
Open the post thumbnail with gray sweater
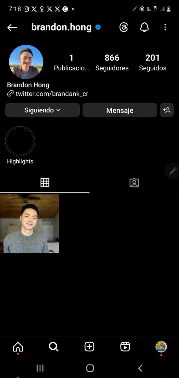coord(30,223)
